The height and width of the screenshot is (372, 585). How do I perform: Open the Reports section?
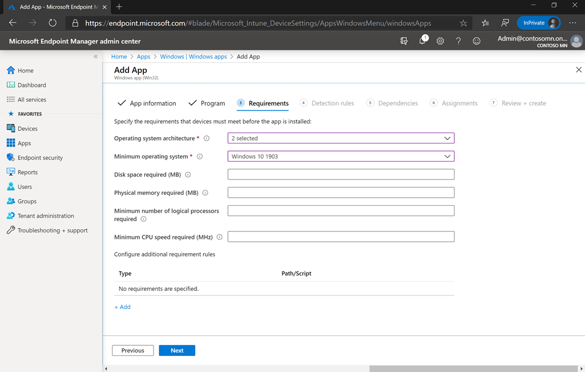tap(27, 172)
